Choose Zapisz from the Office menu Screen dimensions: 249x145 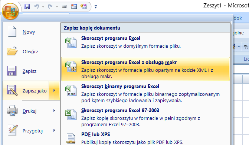coord(32,71)
